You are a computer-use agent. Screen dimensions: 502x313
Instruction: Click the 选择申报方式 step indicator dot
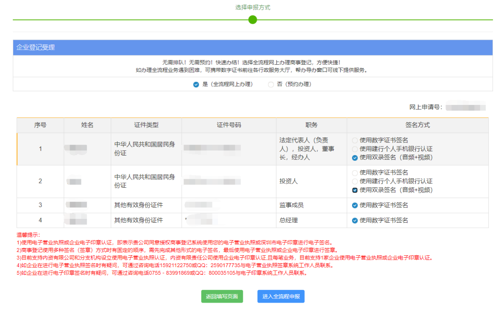(x=253, y=20)
